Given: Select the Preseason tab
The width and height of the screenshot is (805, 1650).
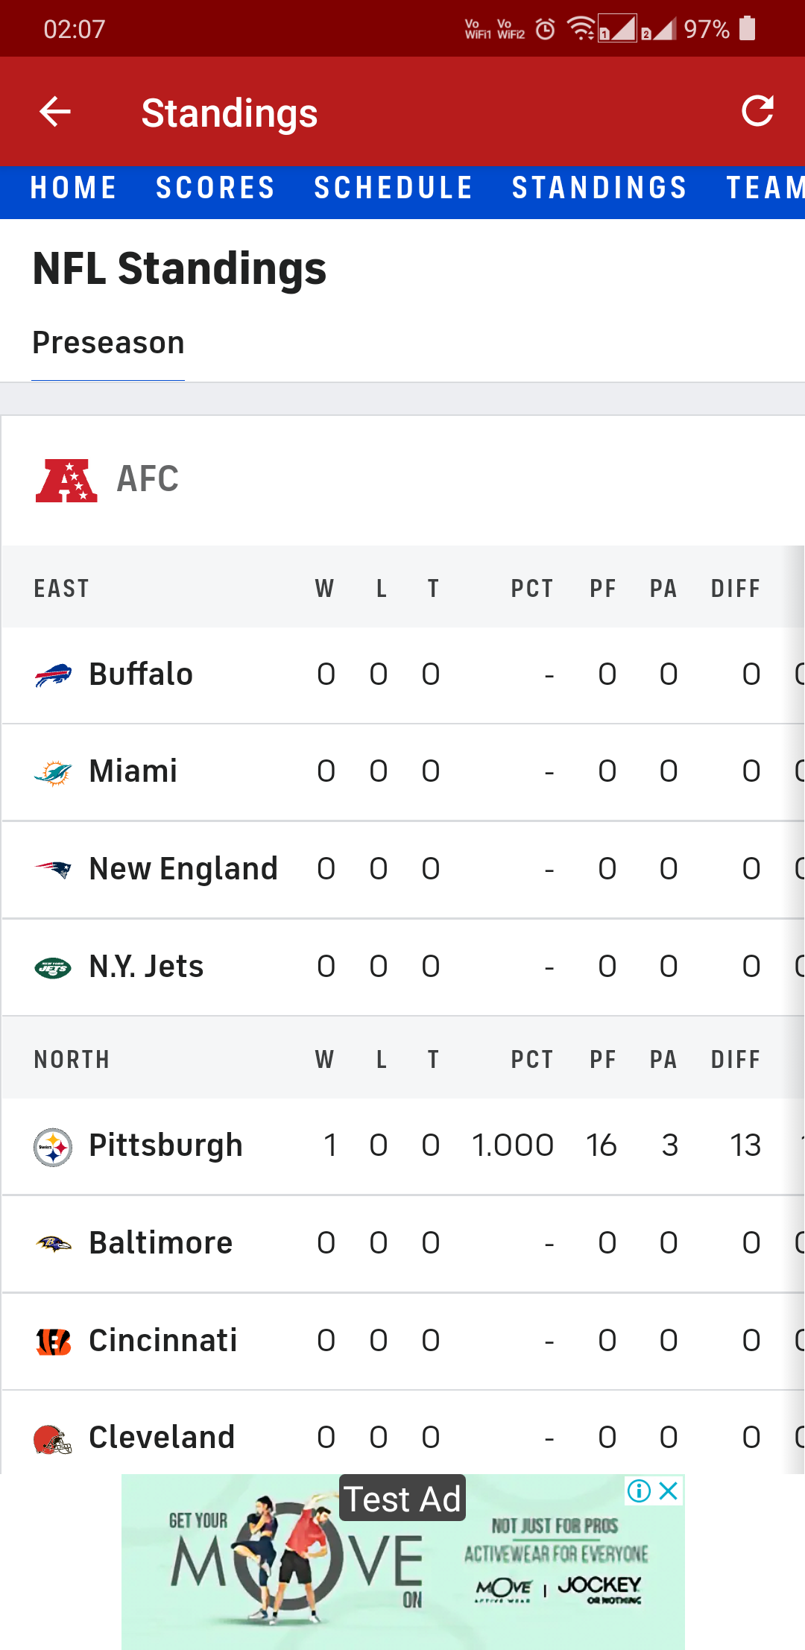Looking at the screenshot, I should (108, 344).
